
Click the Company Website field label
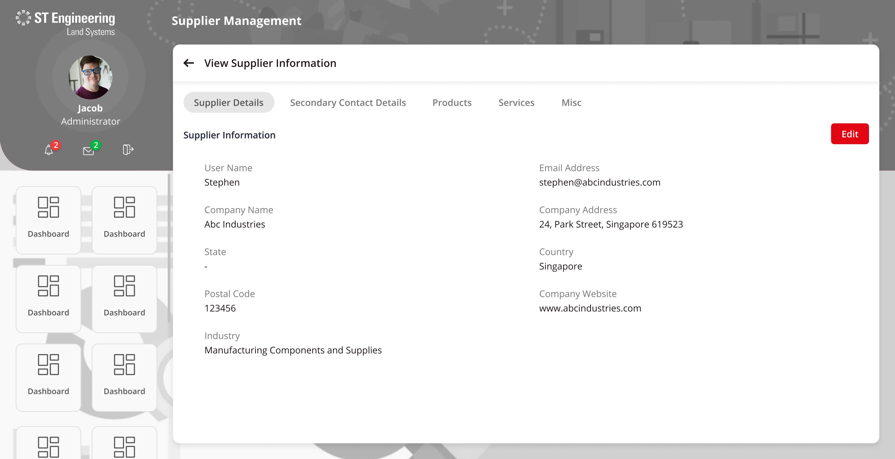click(578, 294)
